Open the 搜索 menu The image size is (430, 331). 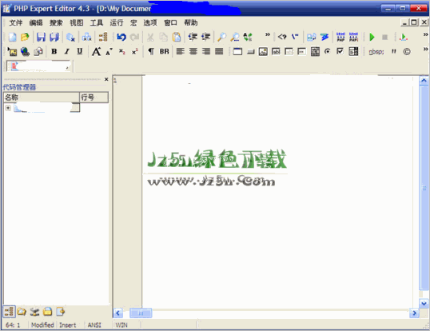pos(56,22)
